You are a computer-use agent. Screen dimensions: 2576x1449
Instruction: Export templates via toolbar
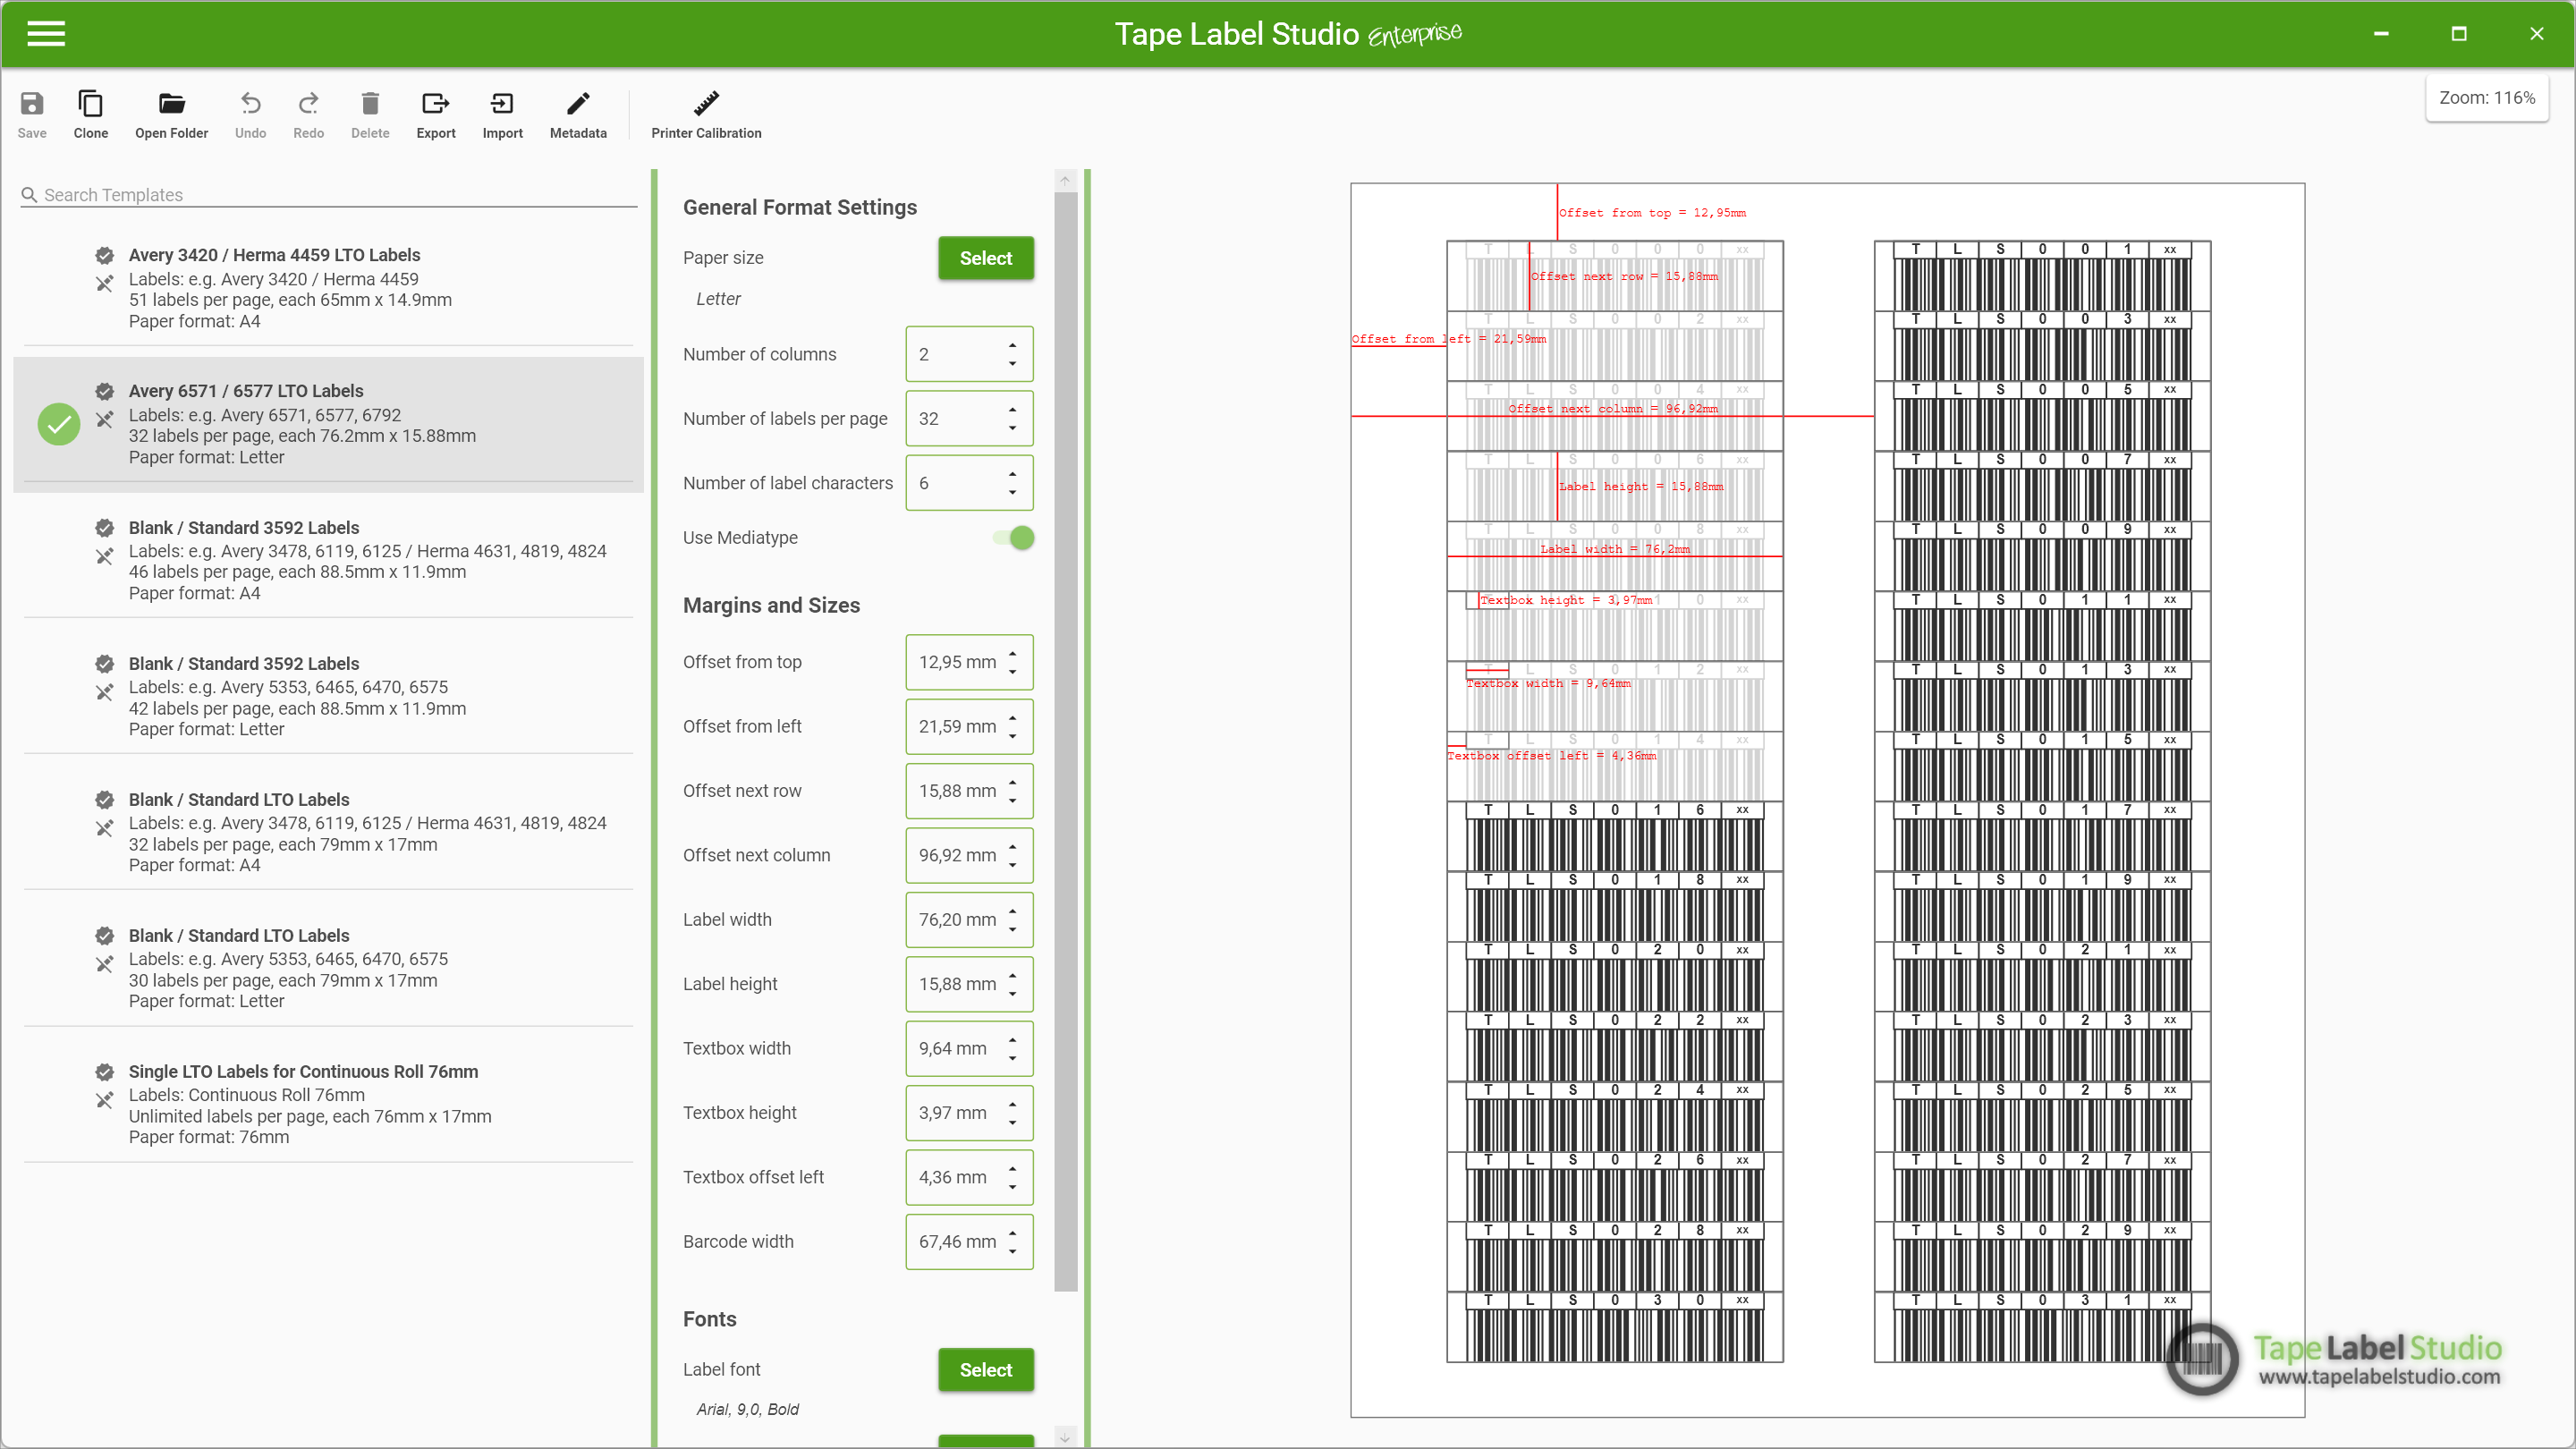click(436, 115)
